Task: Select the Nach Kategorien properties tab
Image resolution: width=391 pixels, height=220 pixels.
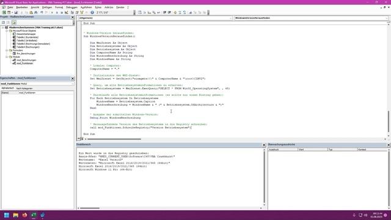Action: pyautogui.click(x=24, y=88)
